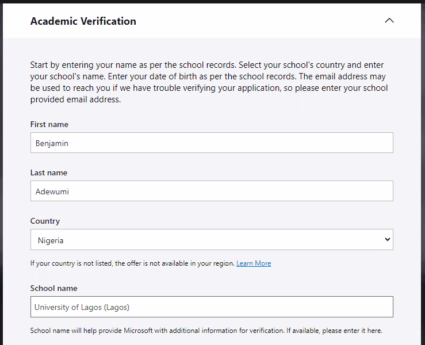
Task: Click the Country label
Action: click(x=45, y=221)
